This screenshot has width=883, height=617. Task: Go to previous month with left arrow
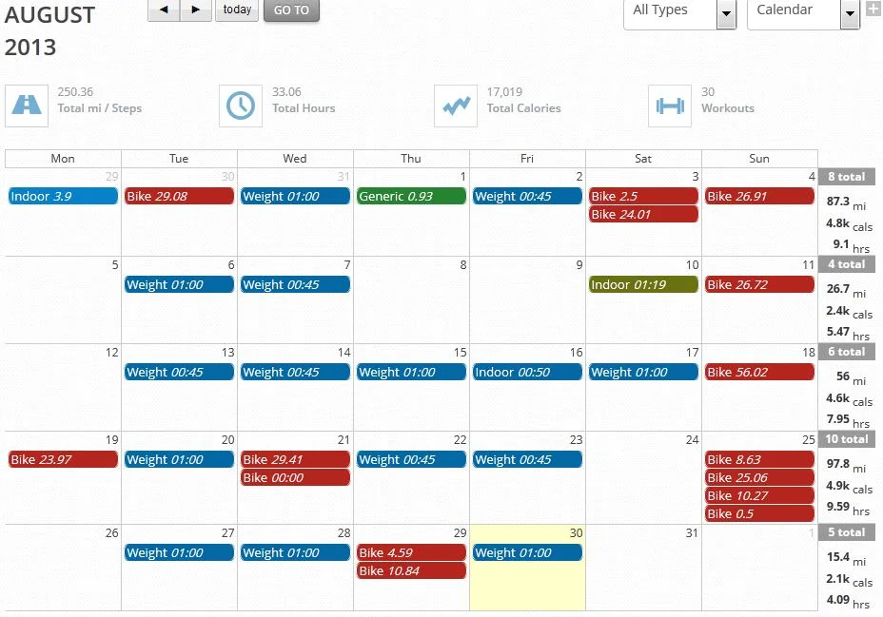tap(164, 10)
